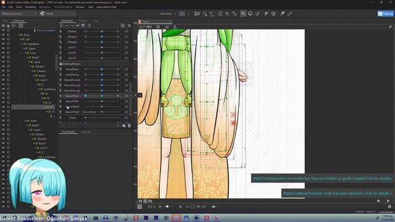Click the record button at canvas bottom-right
This screenshot has width=395, height=222.
378,201
